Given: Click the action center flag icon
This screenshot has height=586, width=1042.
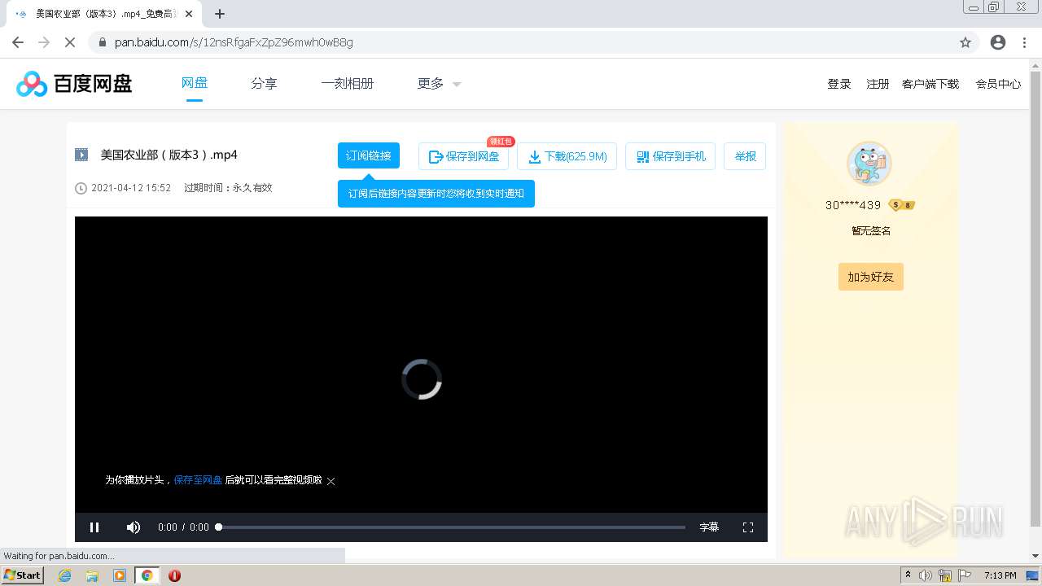Looking at the screenshot, I should [x=965, y=575].
